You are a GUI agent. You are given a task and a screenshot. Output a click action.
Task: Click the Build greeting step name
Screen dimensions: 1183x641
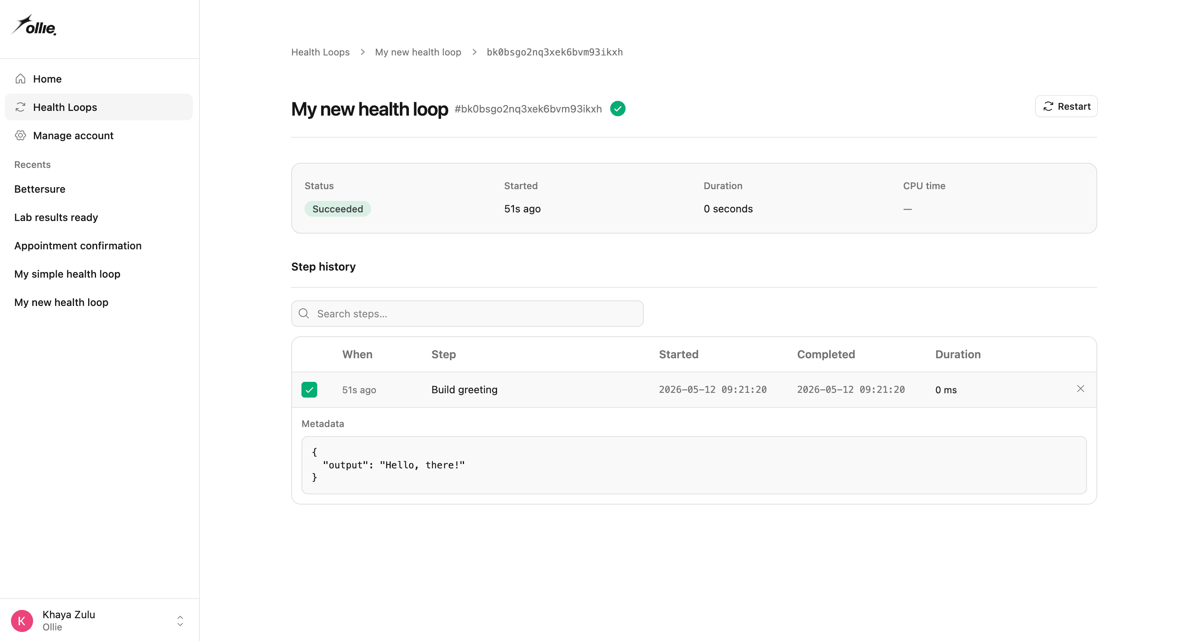pyautogui.click(x=464, y=390)
